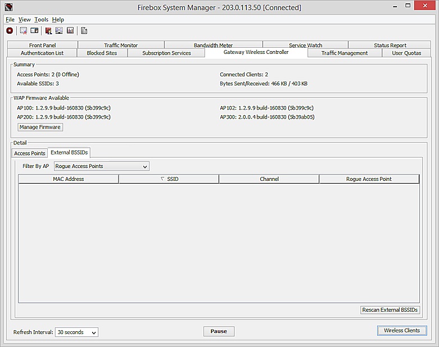Maximize the Firebox System Manager window
The width and height of the screenshot is (439, 347).
pos(408,6)
